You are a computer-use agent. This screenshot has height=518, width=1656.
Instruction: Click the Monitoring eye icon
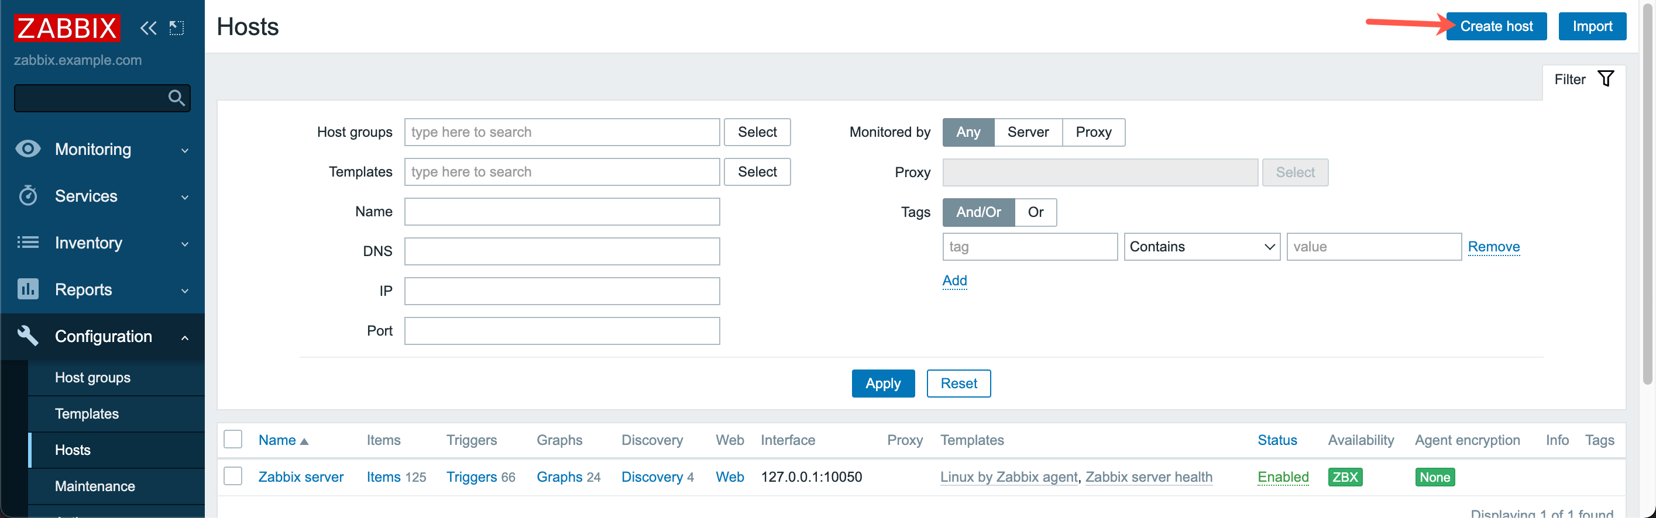click(28, 149)
